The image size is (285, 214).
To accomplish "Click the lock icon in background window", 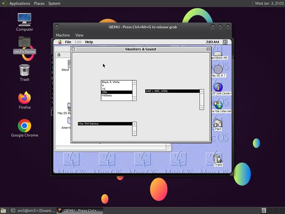I will 59,55.
